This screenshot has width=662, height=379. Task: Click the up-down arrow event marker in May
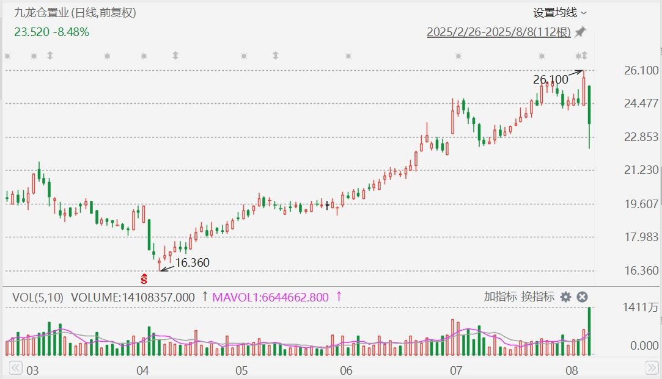point(275,56)
